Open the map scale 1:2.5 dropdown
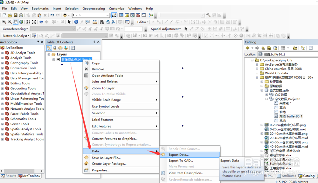The height and width of the screenshot is (183, 318). 107,15
